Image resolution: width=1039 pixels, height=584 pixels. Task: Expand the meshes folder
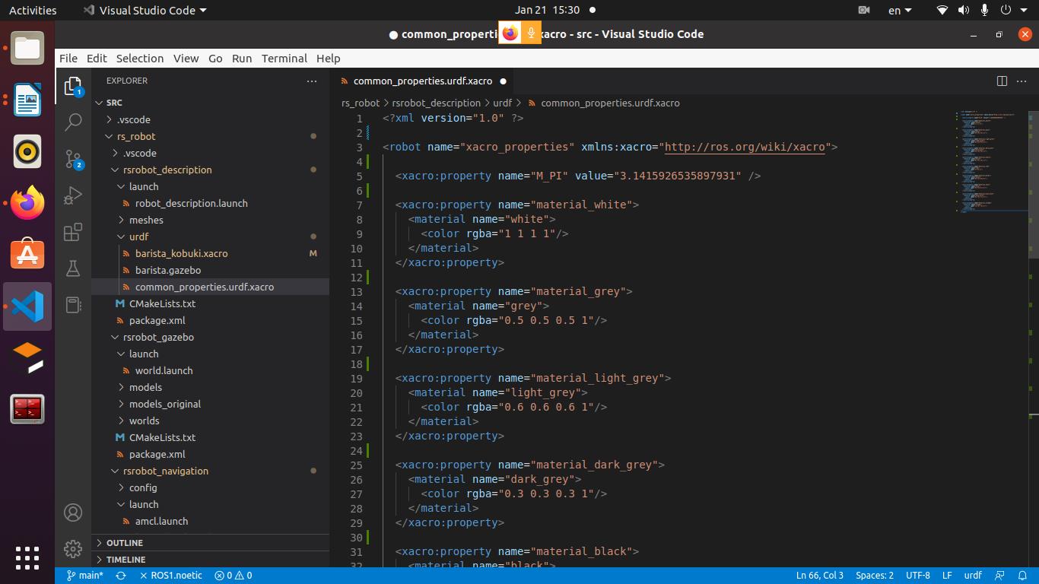point(146,220)
